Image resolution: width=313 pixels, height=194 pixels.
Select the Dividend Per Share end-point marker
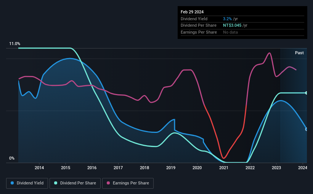[x=307, y=93]
